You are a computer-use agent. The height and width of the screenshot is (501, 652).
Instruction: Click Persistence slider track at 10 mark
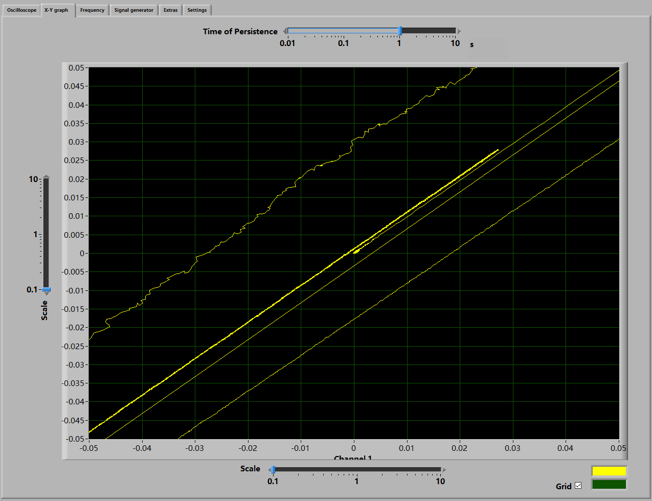[x=455, y=31]
